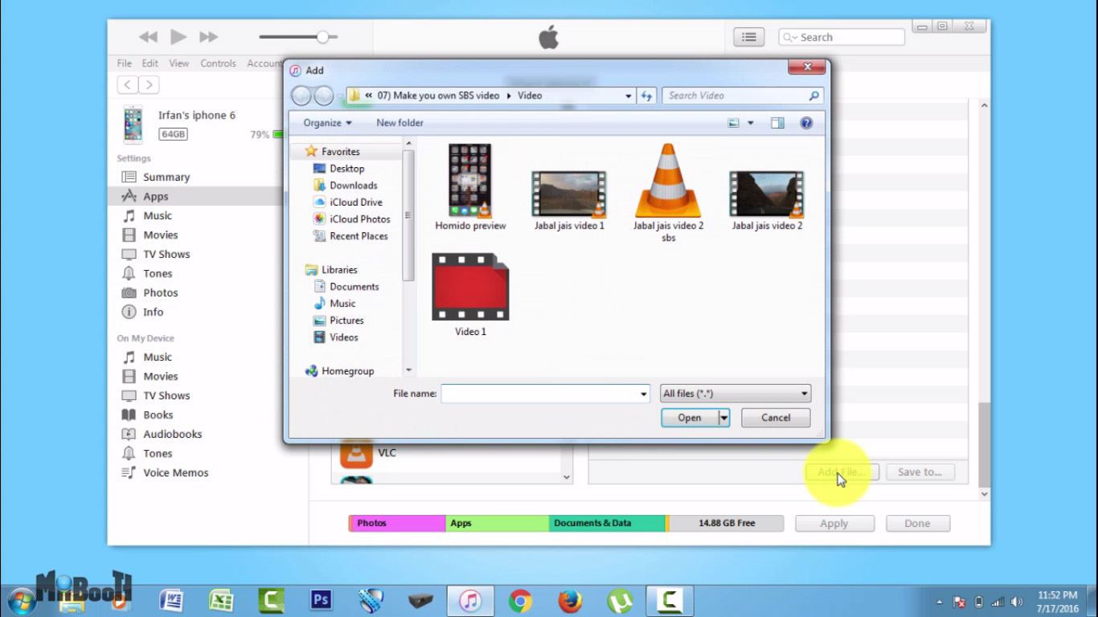Open Downloads in Favorites
1098x617 pixels.
[x=353, y=186]
